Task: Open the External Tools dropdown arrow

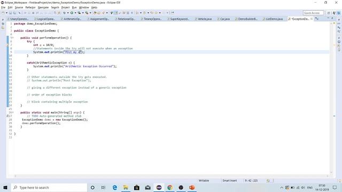Action: 90,13
